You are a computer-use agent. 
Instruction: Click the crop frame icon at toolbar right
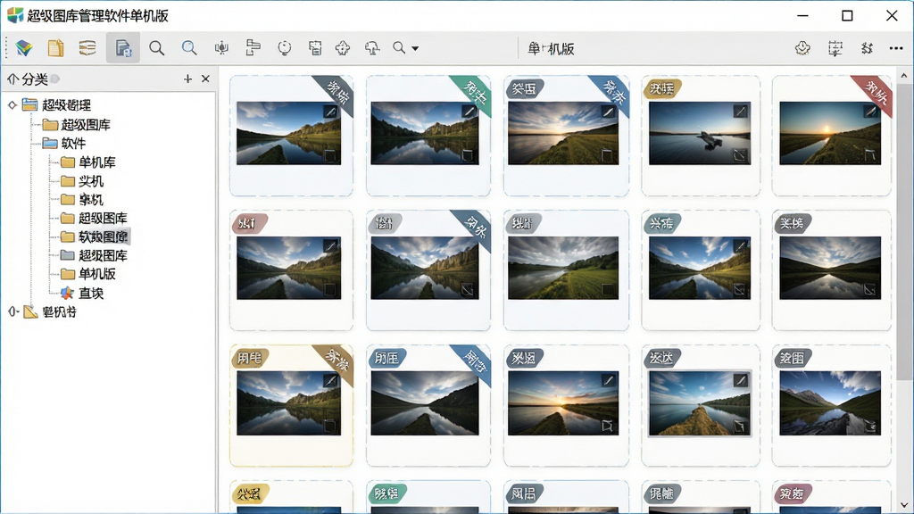pos(835,48)
